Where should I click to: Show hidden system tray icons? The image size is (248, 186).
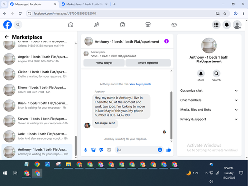206,173
